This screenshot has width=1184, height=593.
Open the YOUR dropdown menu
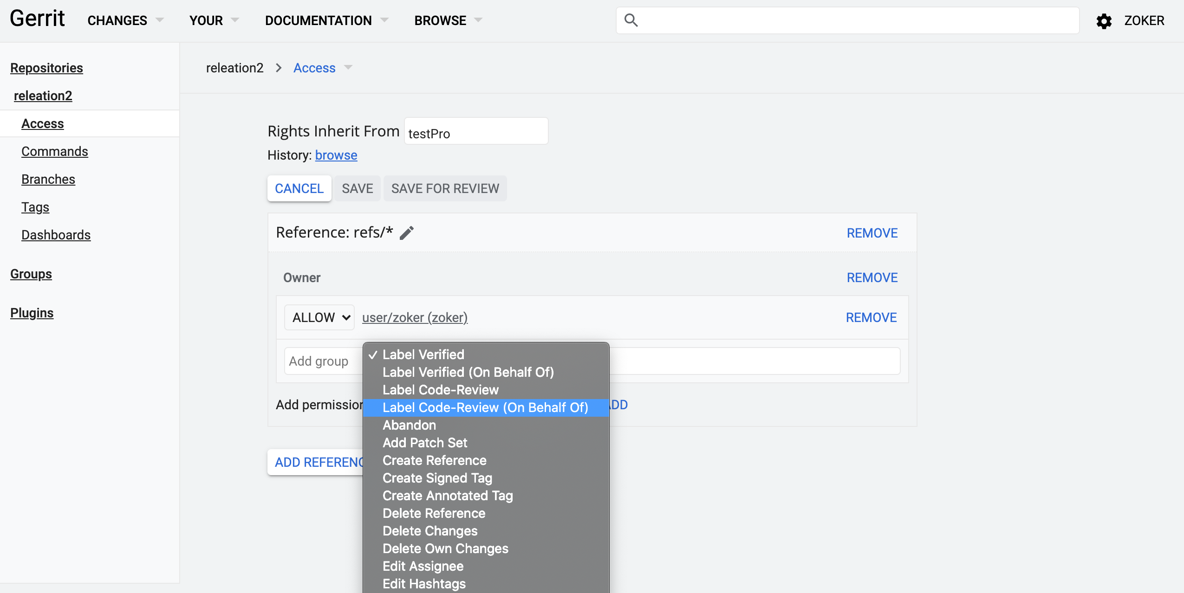click(x=214, y=20)
